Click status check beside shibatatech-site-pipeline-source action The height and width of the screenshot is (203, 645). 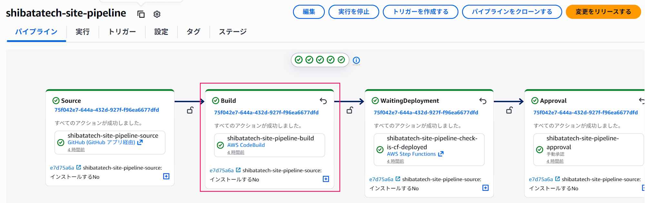click(x=61, y=142)
